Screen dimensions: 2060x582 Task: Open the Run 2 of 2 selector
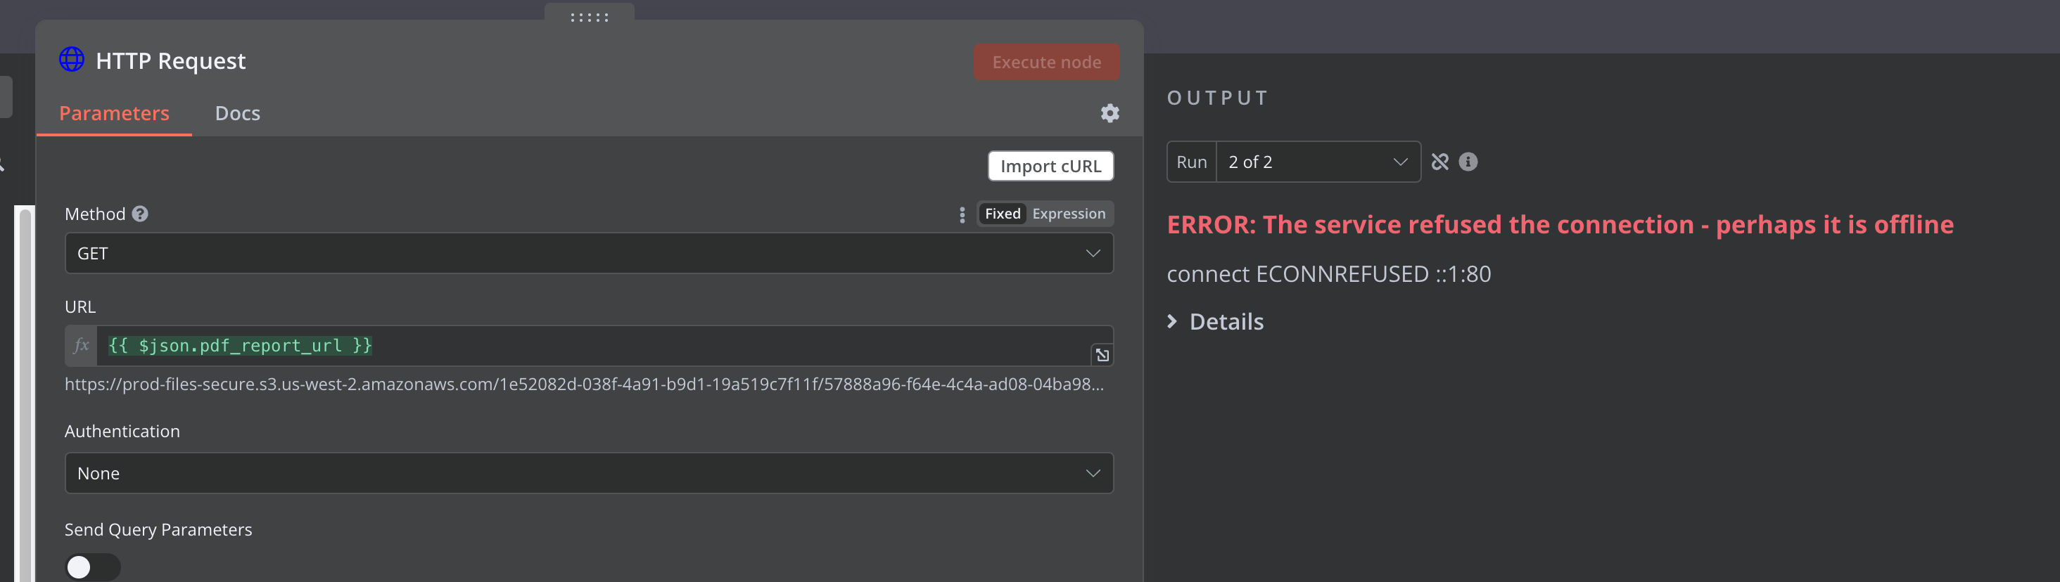point(1316,162)
